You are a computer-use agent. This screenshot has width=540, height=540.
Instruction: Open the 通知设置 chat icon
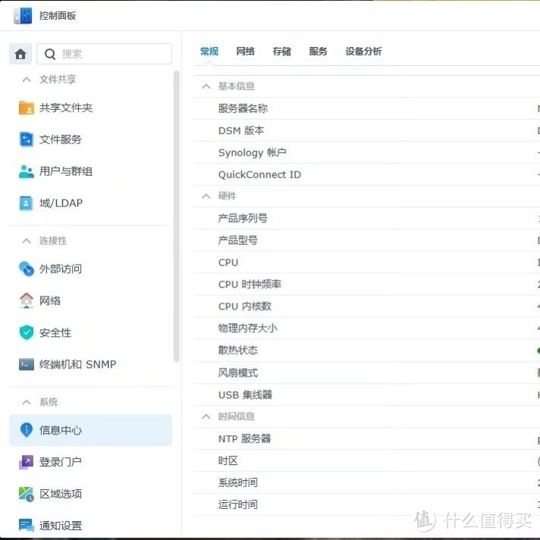point(27,525)
